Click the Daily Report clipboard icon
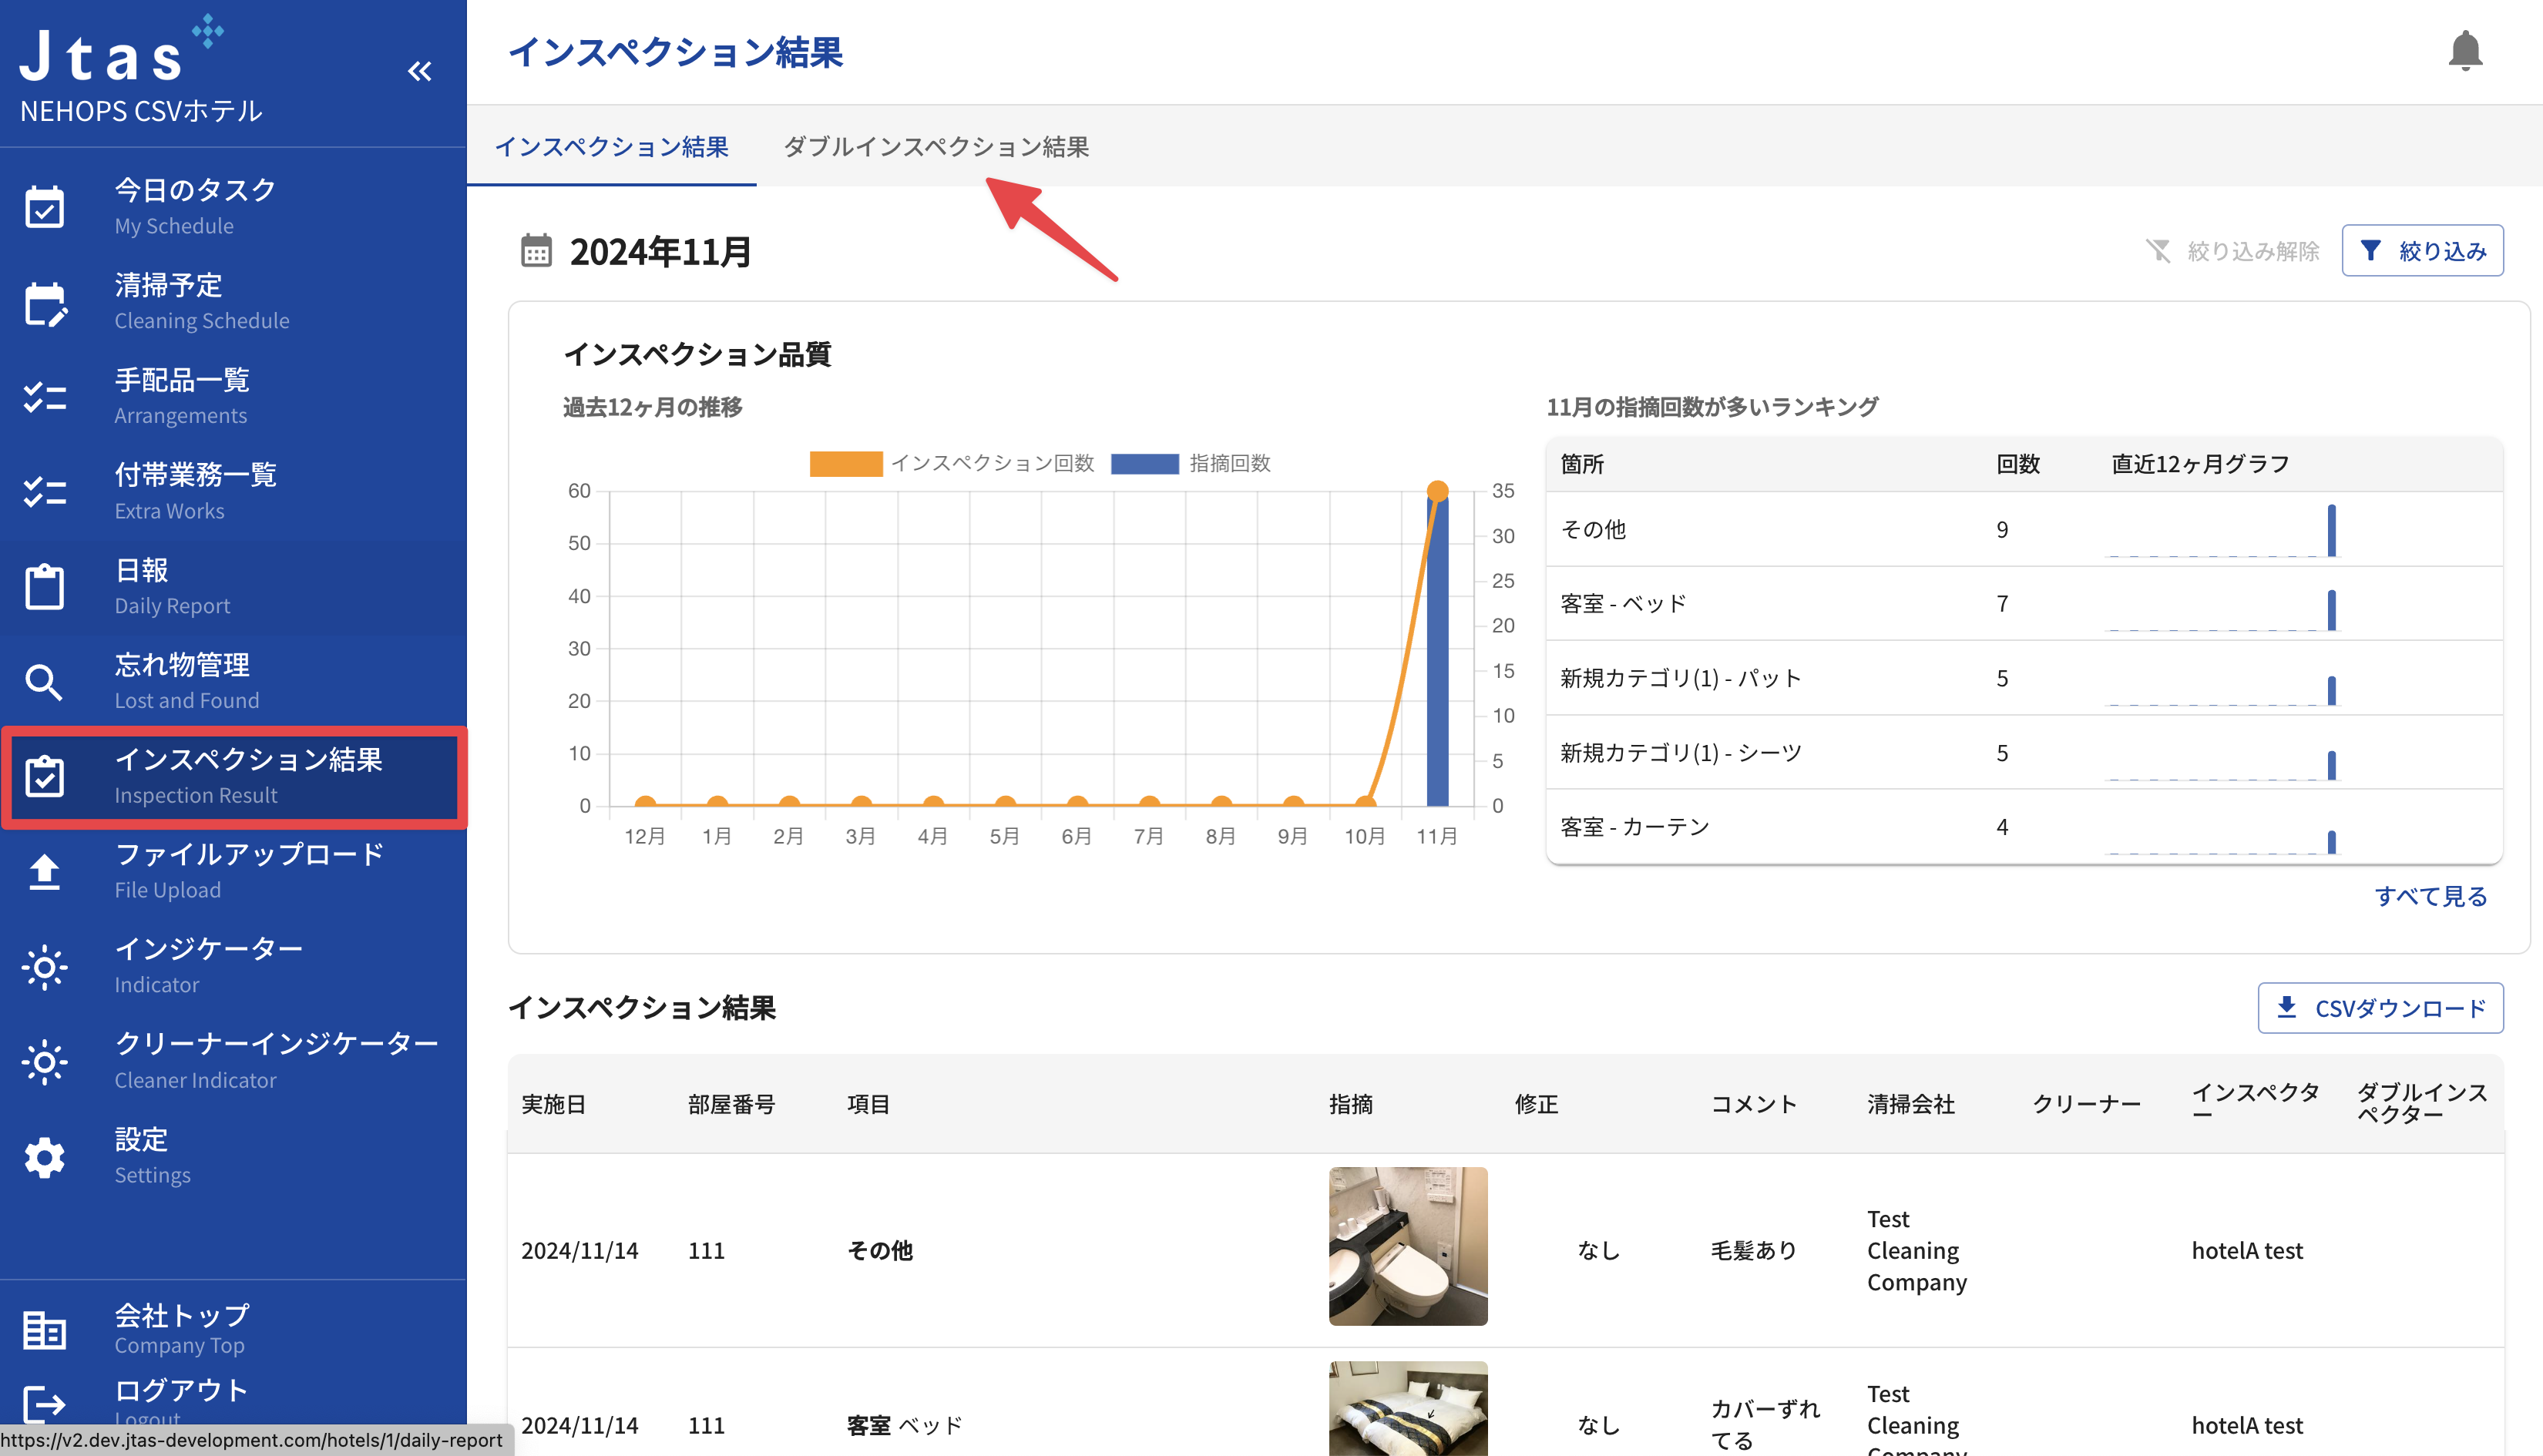Screen dimensions: 2543x1456 (45, 586)
